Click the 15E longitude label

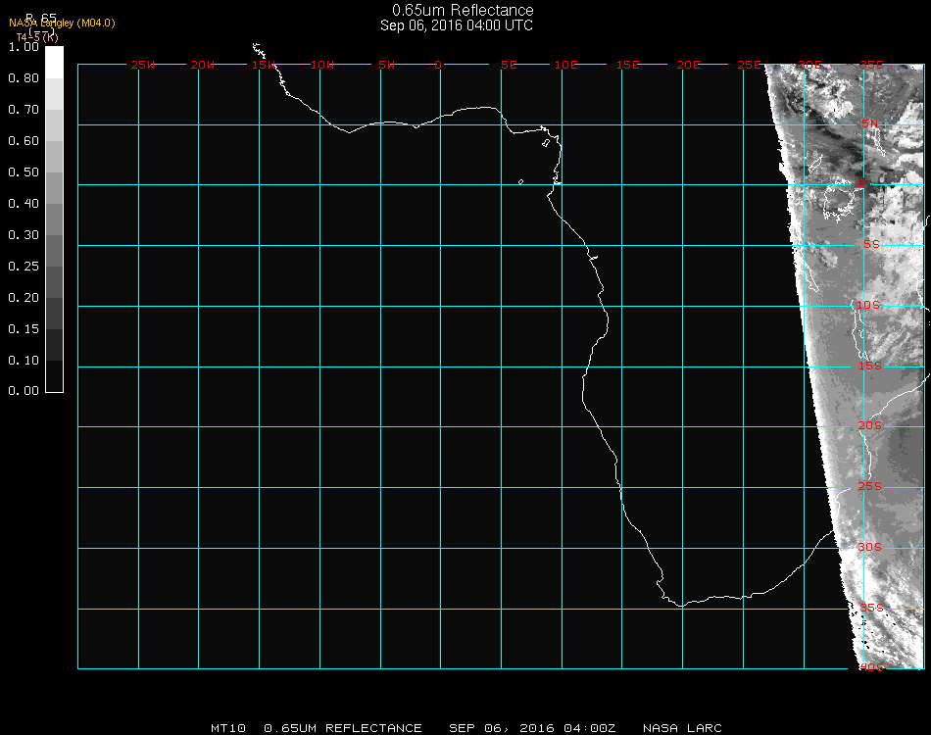[628, 65]
